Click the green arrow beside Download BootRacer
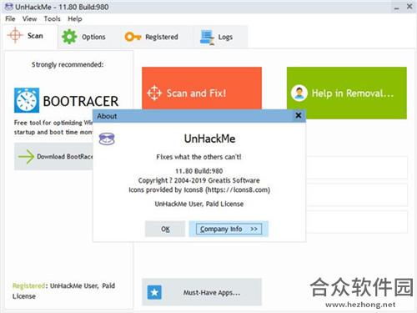This screenshot has height=313, width=417. click(x=26, y=156)
